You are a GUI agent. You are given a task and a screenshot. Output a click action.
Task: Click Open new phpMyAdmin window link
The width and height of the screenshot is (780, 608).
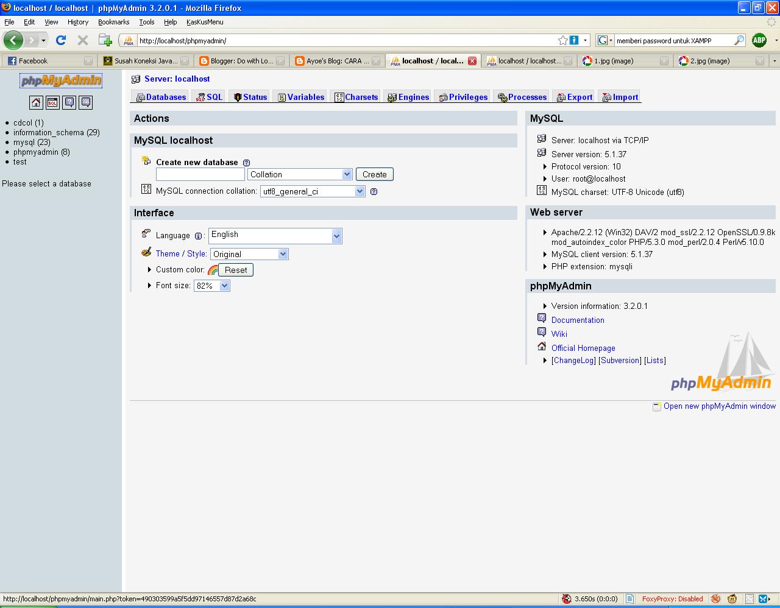click(x=719, y=406)
